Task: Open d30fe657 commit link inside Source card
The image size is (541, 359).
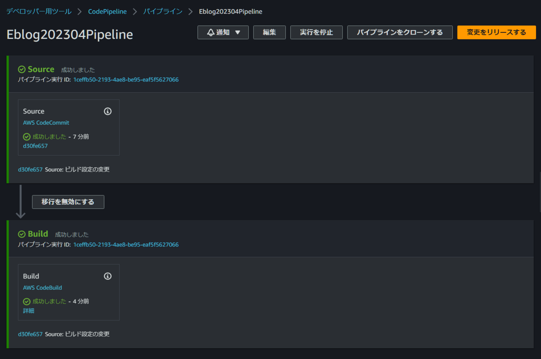Action: click(35, 146)
